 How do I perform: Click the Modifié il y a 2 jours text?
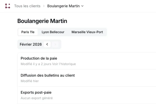(x=36, y=64)
